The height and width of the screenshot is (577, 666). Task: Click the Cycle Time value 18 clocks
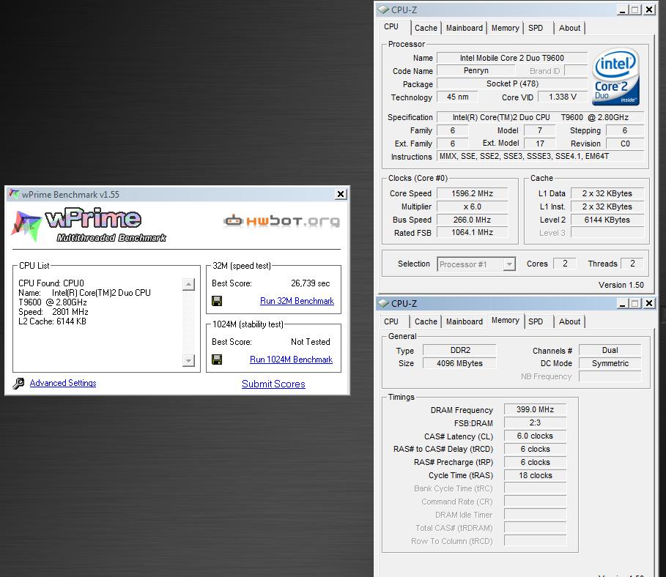(x=535, y=475)
